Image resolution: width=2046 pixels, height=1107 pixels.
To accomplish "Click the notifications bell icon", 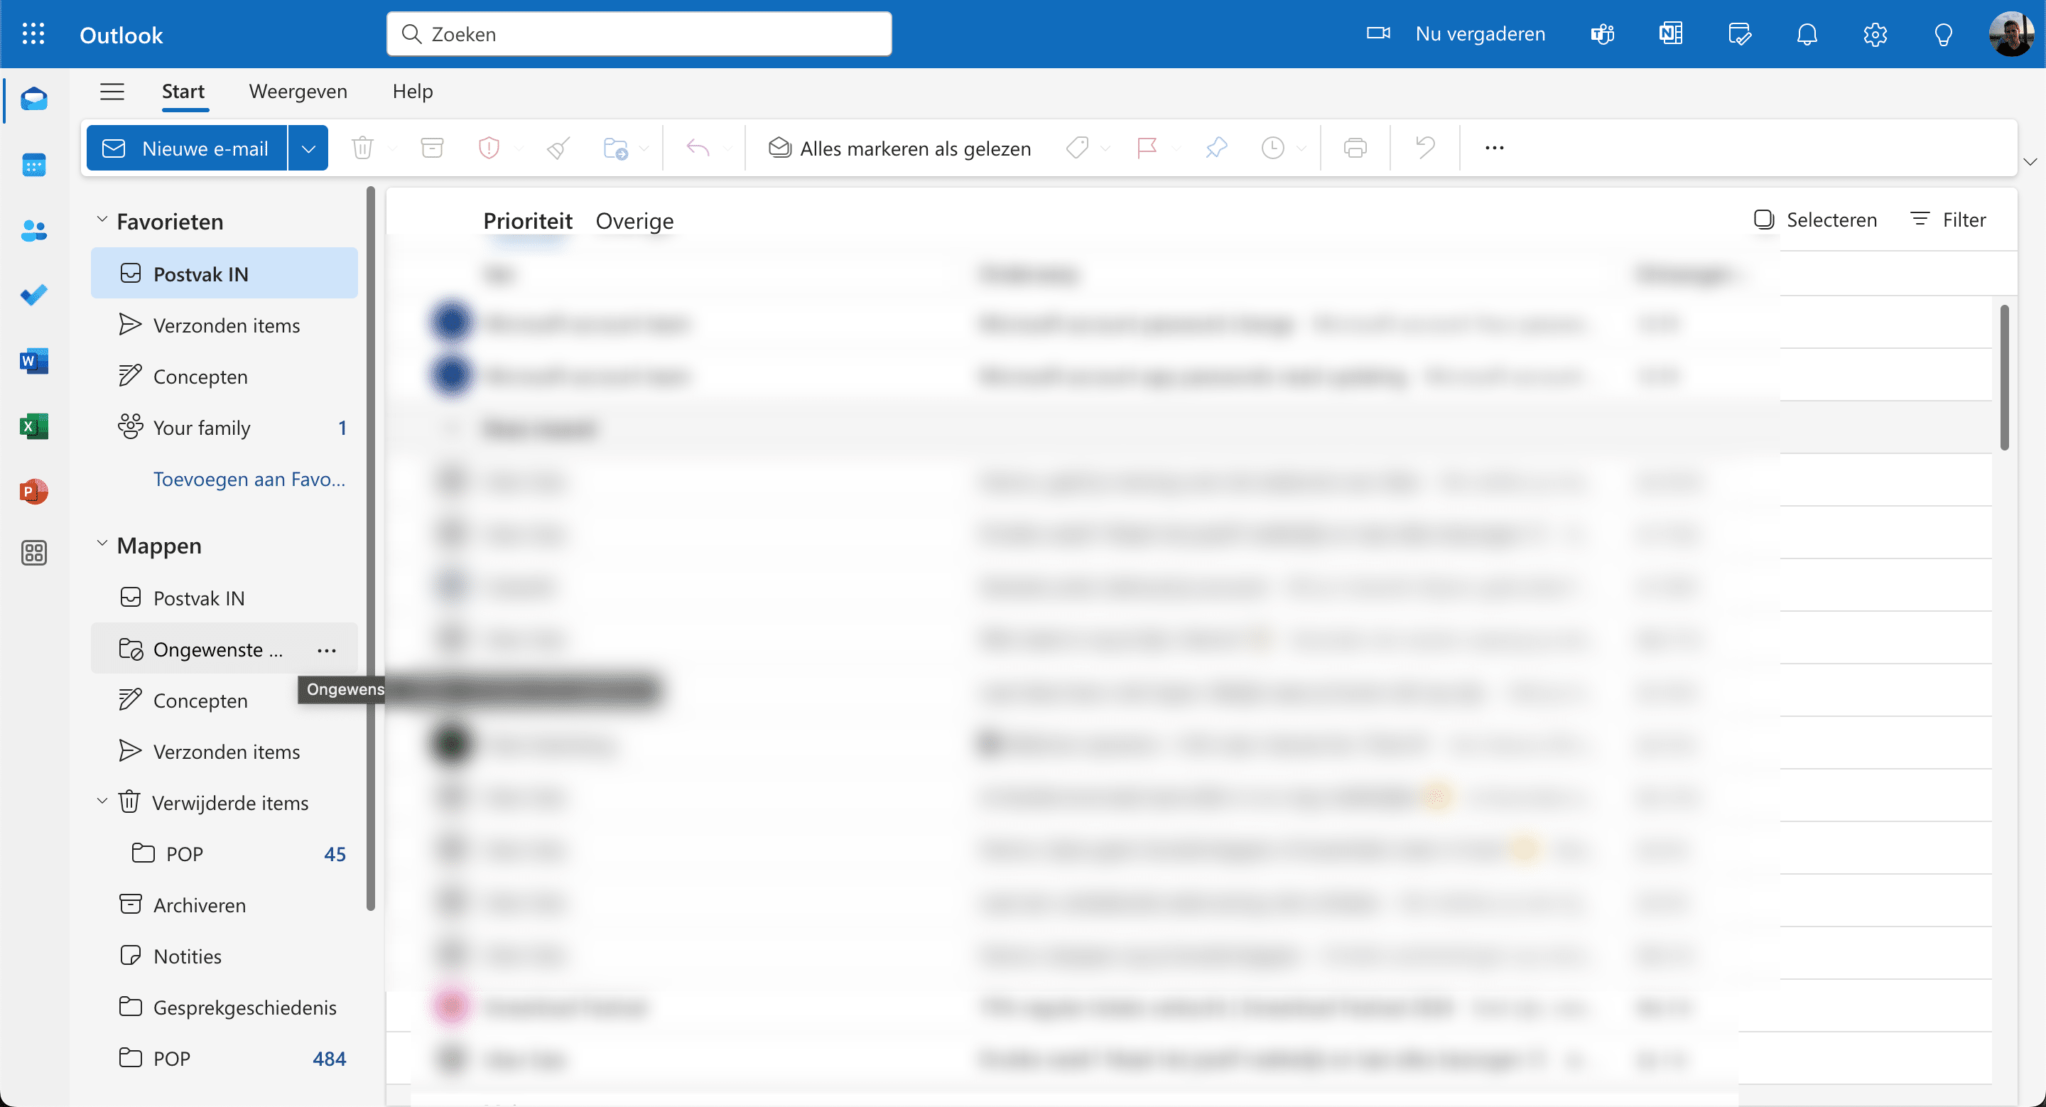I will click(x=1806, y=34).
